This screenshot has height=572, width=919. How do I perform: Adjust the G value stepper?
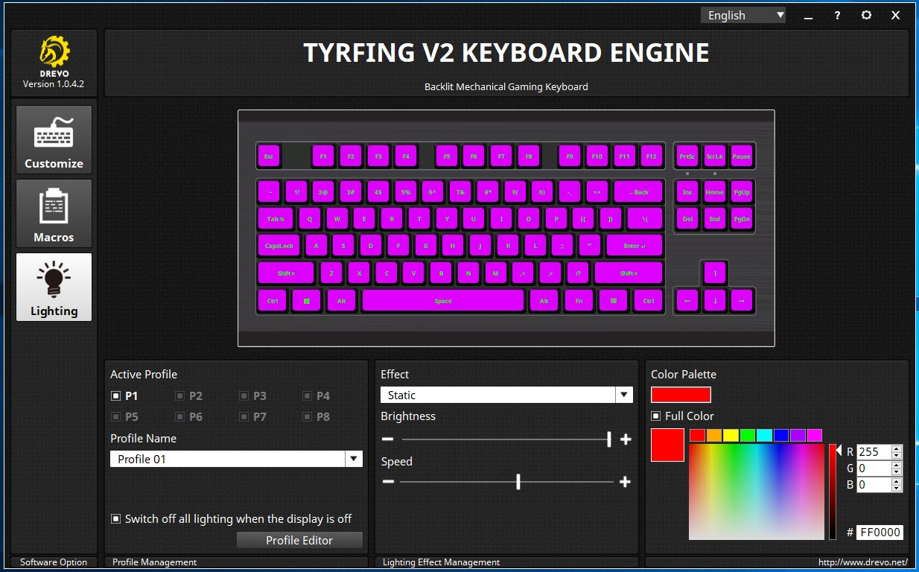pyautogui.click(x=897, y=468)
